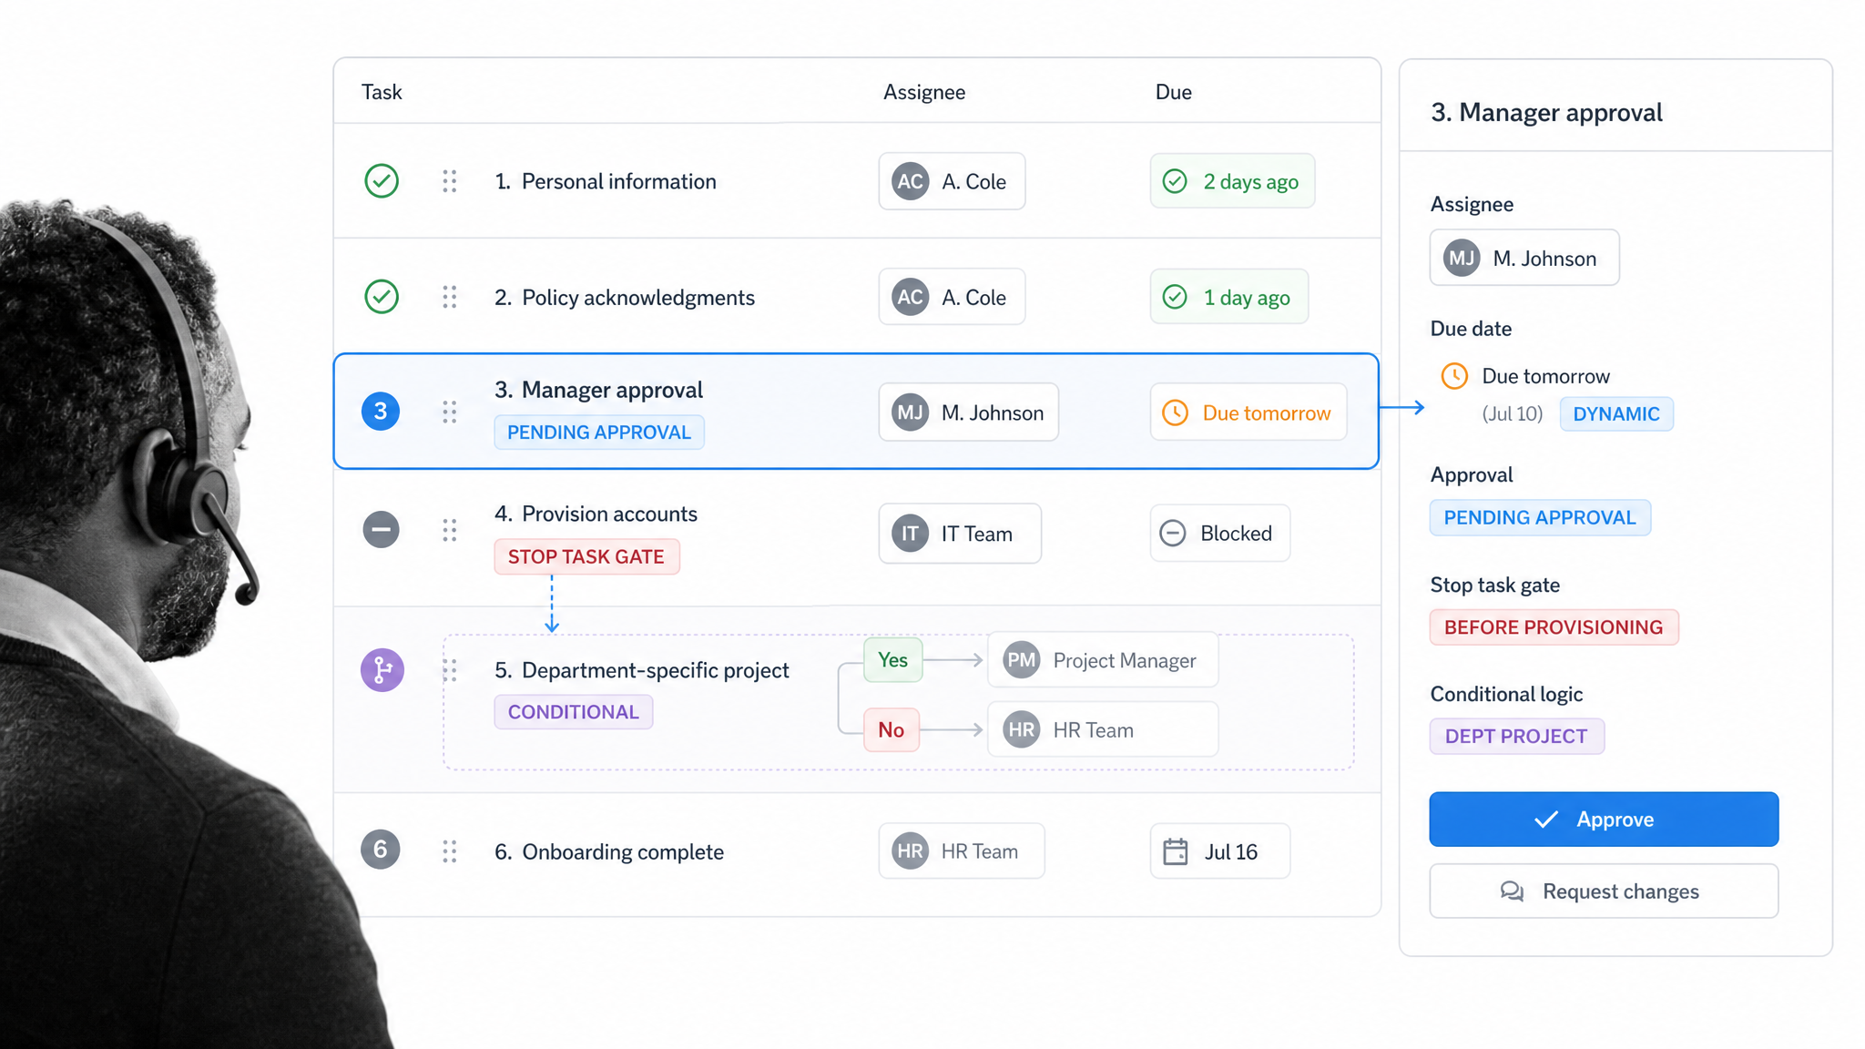The height and width of the screenshot is (1049, 1865).
Task: Click the Blocked status chip
Action: (x=1219, y=533)
